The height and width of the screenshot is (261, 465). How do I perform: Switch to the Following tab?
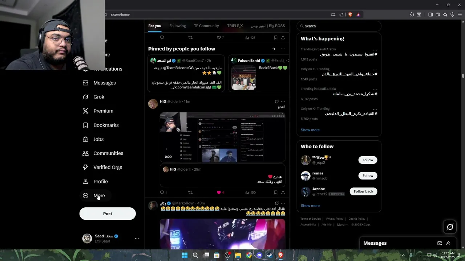tap(178, 26)
